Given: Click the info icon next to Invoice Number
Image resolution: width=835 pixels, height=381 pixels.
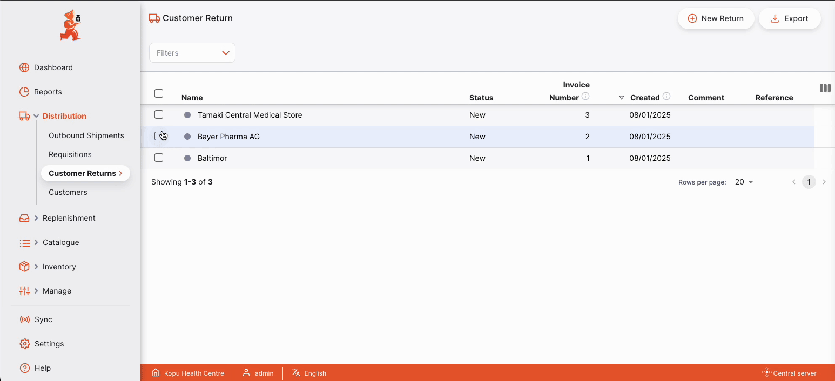Looking at the screenshot, I should 585,97.
